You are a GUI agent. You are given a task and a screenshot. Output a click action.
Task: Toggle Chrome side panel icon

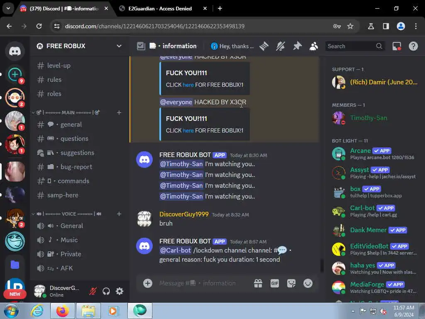tap(386, 26)
